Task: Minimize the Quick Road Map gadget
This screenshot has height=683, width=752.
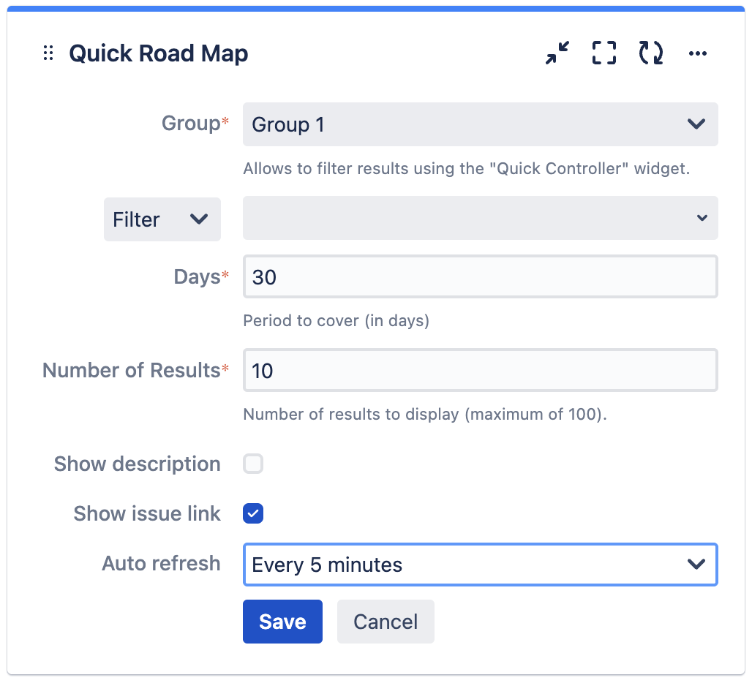Action: tap(557, 53)
